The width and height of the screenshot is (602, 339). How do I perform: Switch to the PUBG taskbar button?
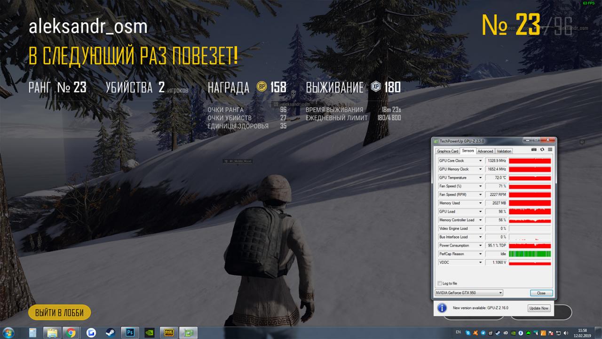[169, 332]
